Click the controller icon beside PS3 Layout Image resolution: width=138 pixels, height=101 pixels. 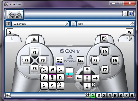[x=8, y=24]
